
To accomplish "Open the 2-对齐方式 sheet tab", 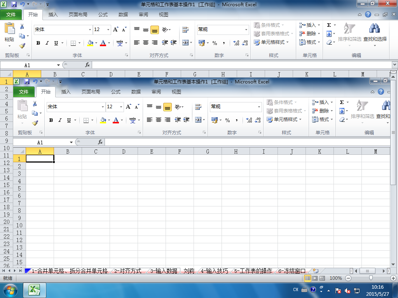I will tap(127, 271).
